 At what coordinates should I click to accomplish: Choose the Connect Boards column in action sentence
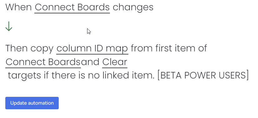[43, 62]
